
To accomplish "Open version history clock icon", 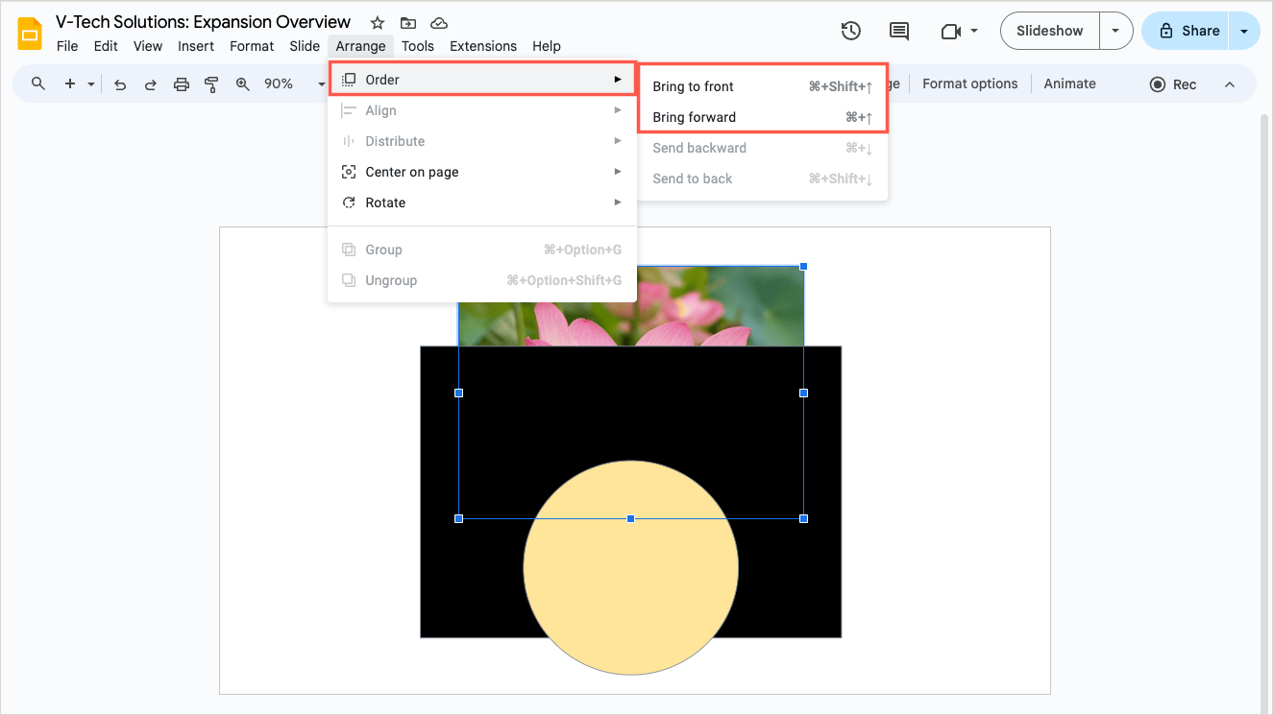I will [x=850, y=31].
